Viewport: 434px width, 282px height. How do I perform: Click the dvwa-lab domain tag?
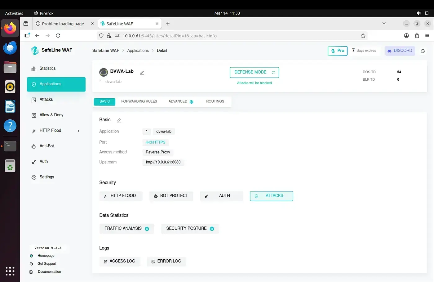click(x=164, y=132)
